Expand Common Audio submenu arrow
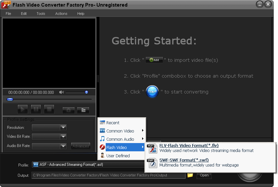278x187 pixels. (x=142, y=139)
